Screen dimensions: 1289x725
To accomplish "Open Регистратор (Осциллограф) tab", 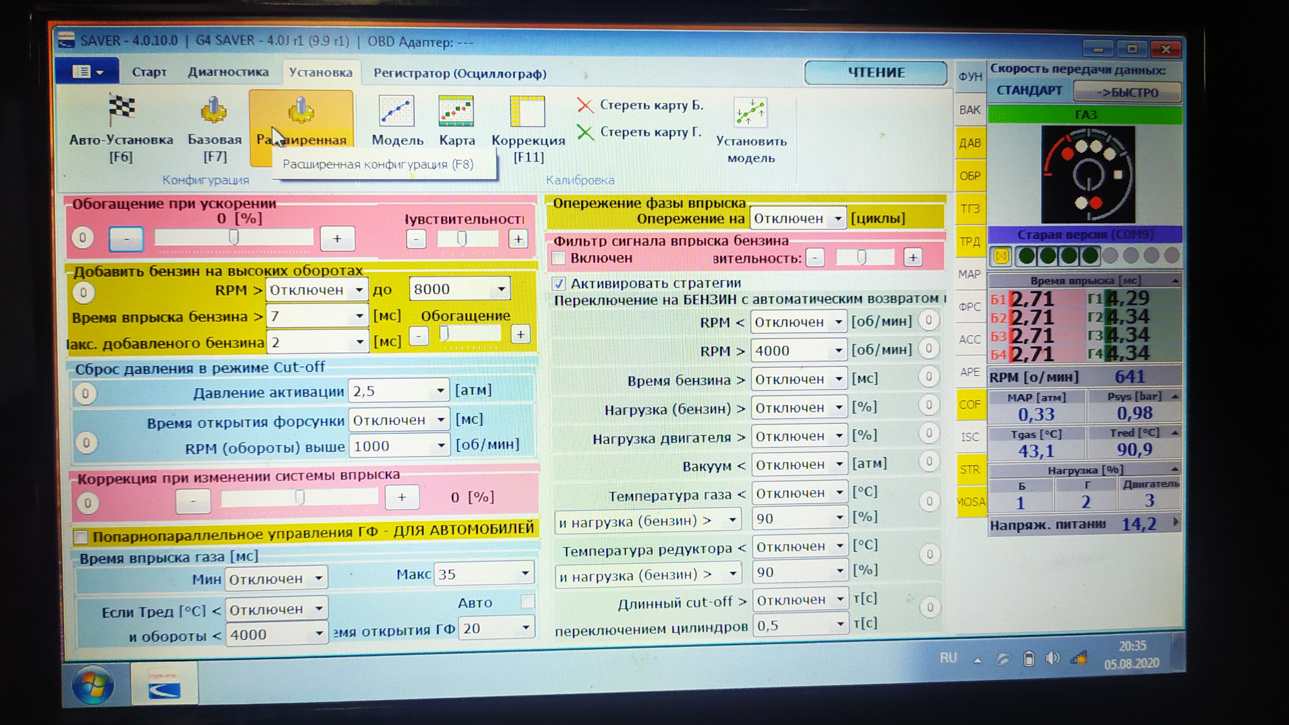I will pyautogui.click(x=460, y=74).
